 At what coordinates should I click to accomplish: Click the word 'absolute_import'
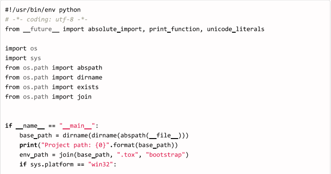coord(115,29)
